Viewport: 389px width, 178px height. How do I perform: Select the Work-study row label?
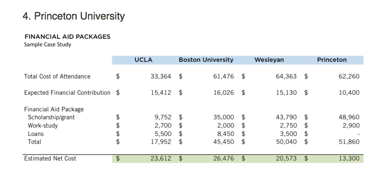click(x=43, y=126)
